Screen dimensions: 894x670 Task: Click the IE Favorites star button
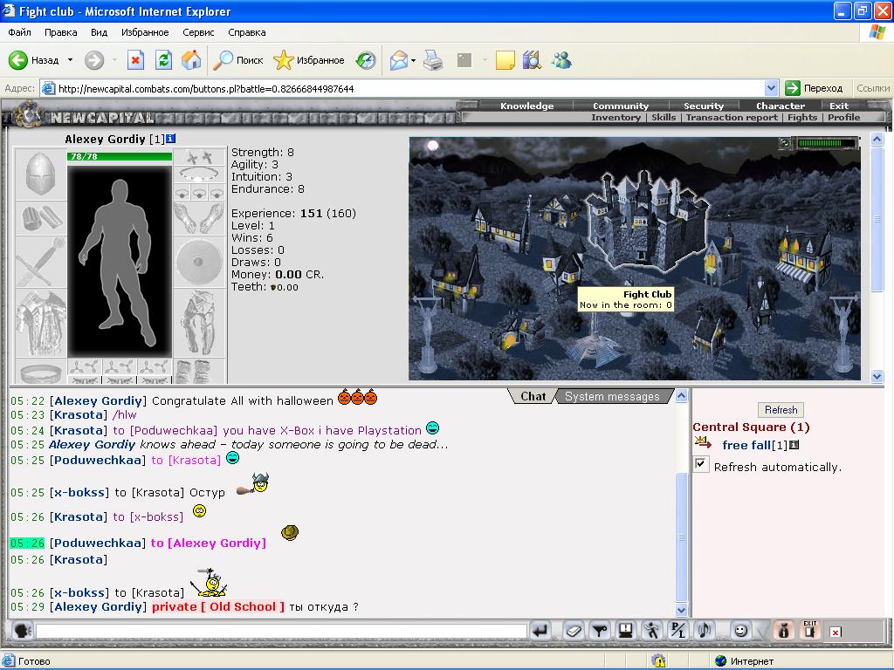(x=309, y=60)
